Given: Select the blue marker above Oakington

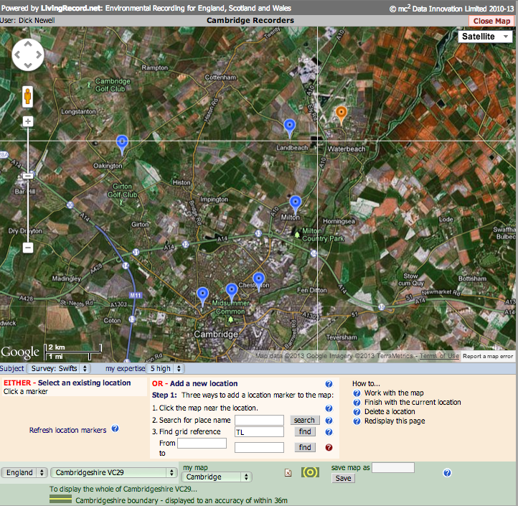Looking at the screenshot, I should (122, 144).
